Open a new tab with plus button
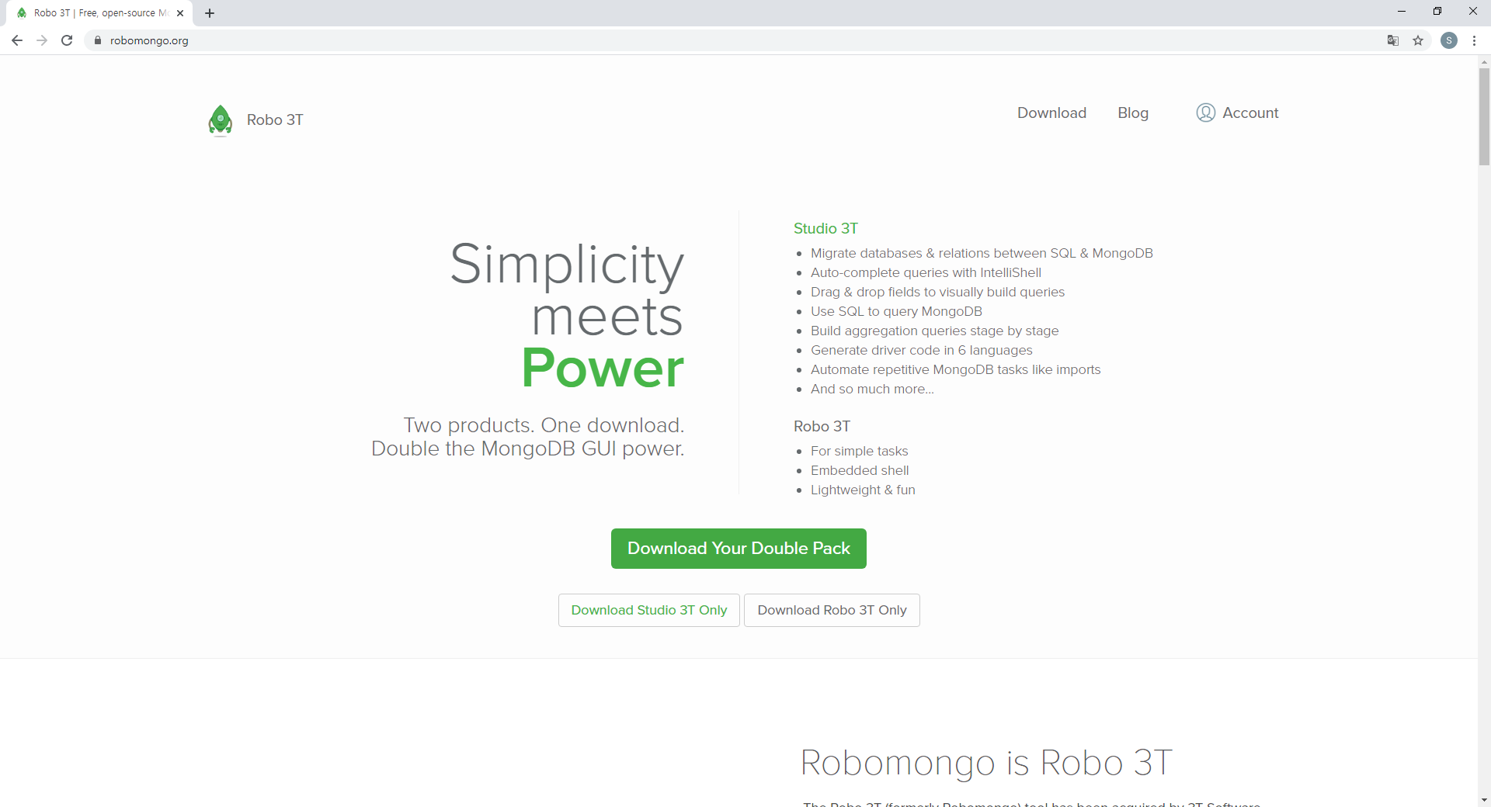The width and height of the screenshot is (1491, 807). pos(210,13)
